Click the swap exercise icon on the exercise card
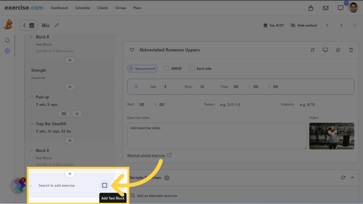The height and width of the screenshot is (204, 363). (313, 50)
